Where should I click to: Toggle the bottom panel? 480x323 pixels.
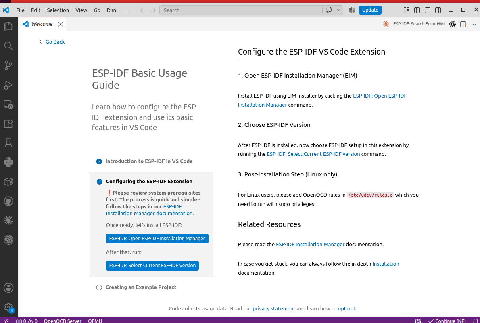click(x=428, y=10)
